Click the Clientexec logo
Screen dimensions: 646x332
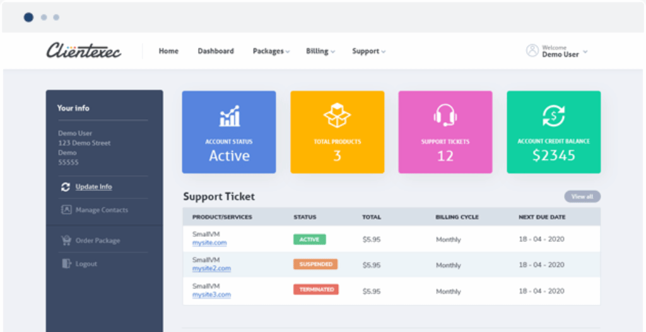(84, 51)
